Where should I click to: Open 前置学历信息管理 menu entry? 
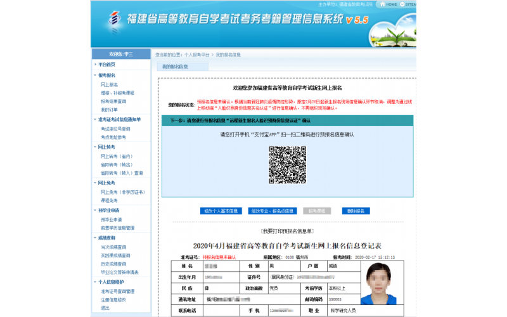pos(118,228)
